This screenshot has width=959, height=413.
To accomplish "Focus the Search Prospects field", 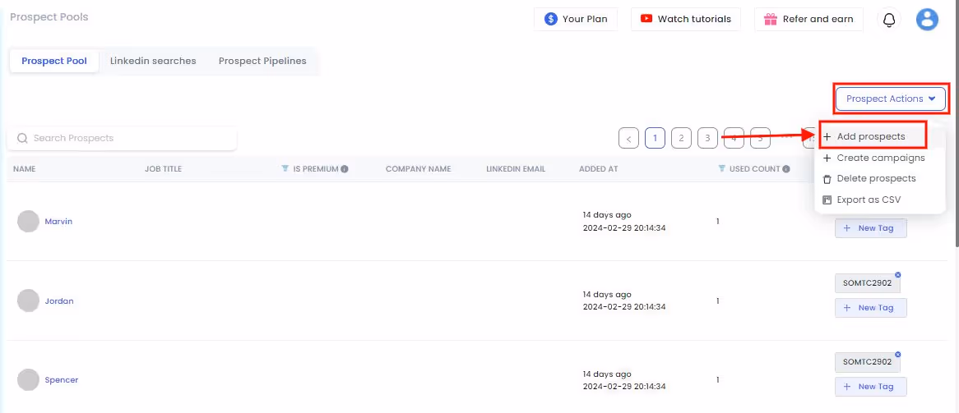I will (122, 138).
